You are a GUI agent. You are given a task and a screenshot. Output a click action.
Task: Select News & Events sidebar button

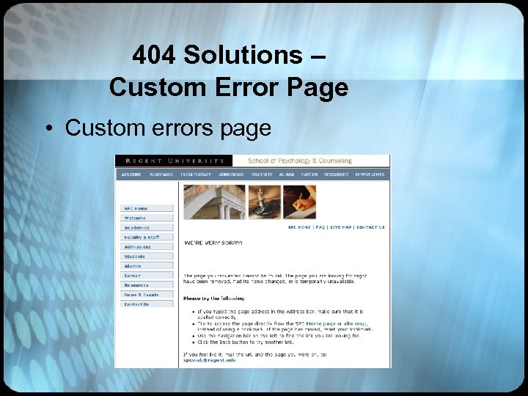point(147,295)
